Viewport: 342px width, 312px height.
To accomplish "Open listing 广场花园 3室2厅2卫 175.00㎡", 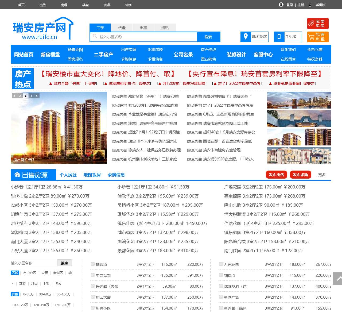I will click(265, 187).
